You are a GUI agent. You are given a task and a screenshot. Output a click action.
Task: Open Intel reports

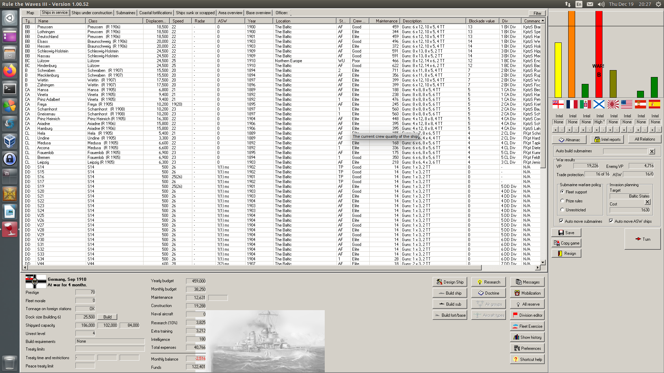(x=607, y=140)
